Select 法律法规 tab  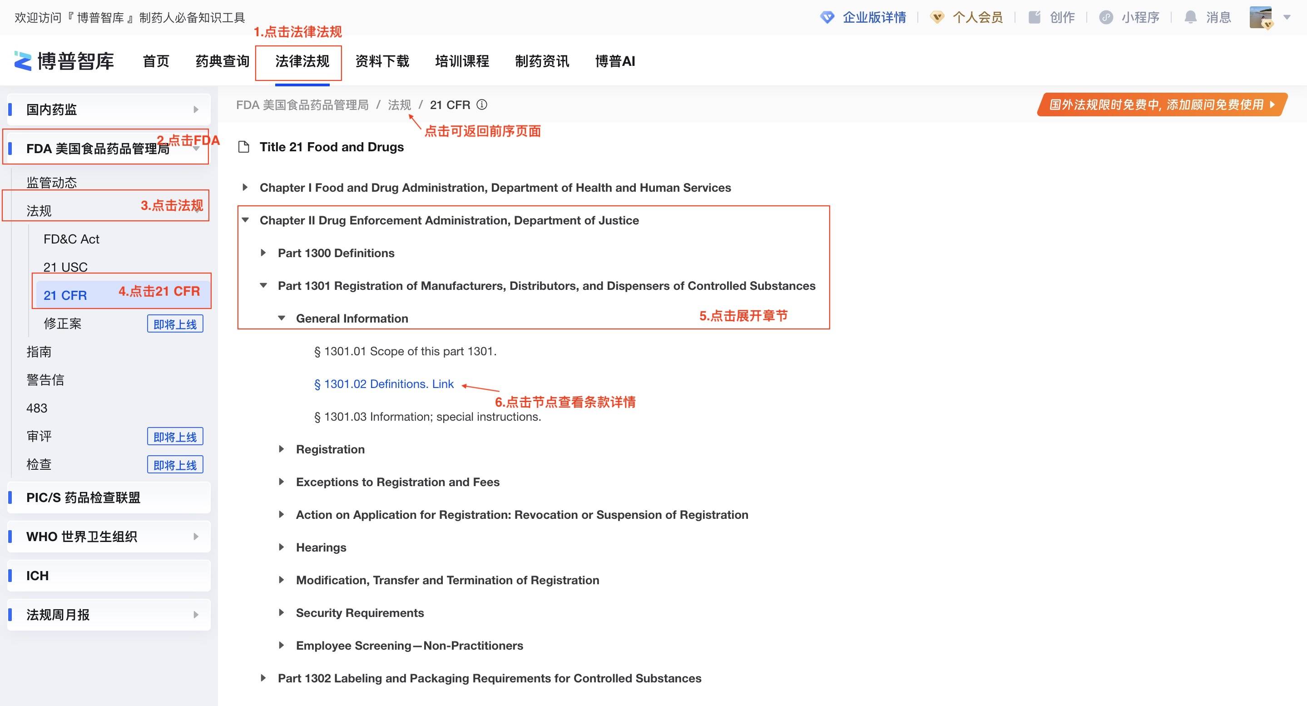[x=302, y=61]
